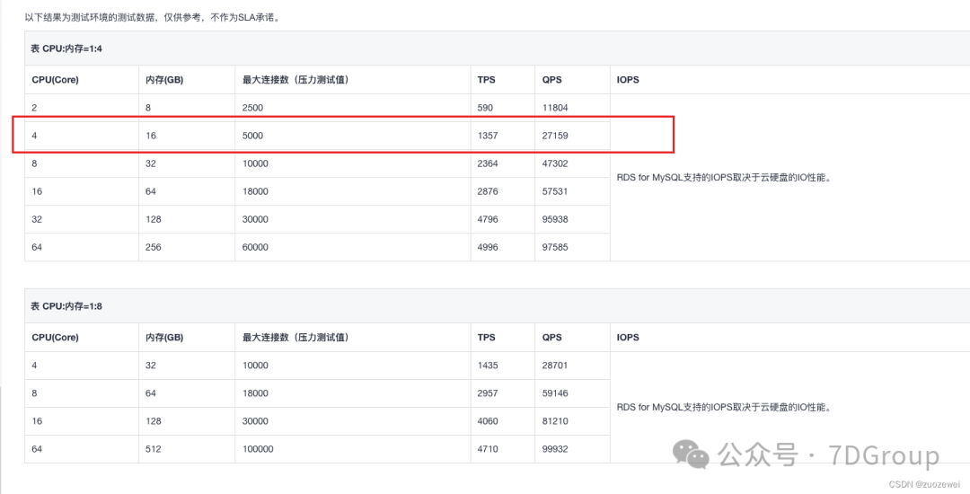The width and height of the screenshot is (970, 494).
Task: Click the IOPS header in the 1:4 table
Action: click(x=628, y=80)
